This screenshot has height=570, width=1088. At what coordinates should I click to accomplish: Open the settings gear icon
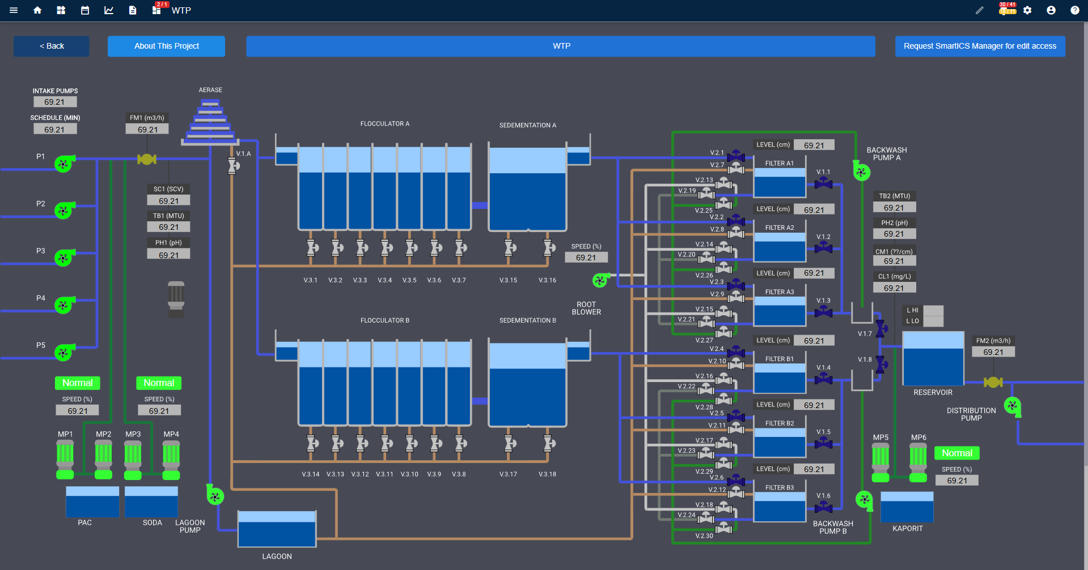click(x=1027, y=10)
